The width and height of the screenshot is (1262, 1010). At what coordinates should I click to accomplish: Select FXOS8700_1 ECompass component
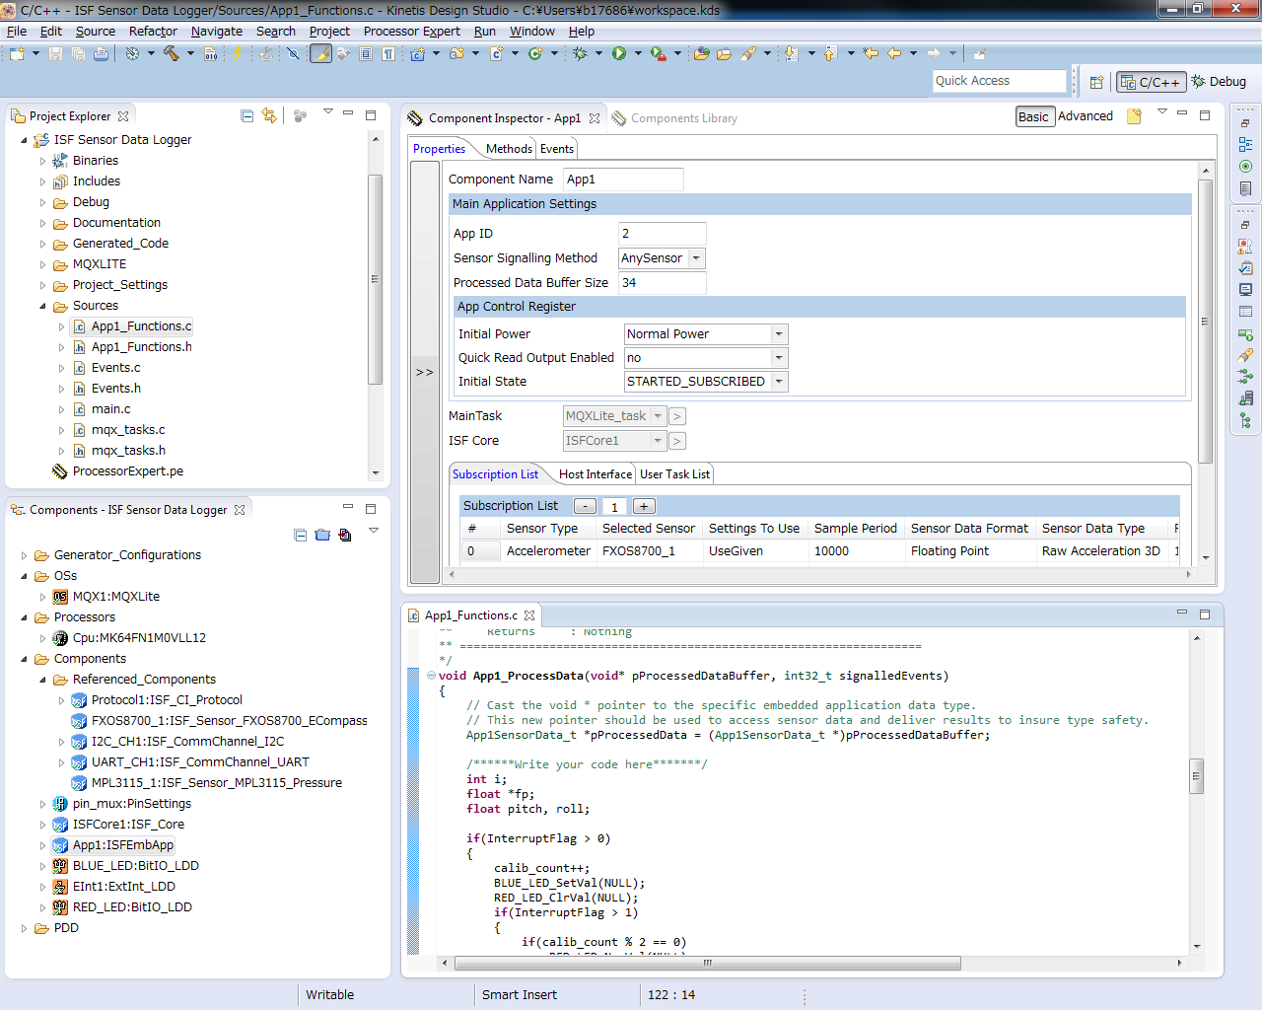229,721
